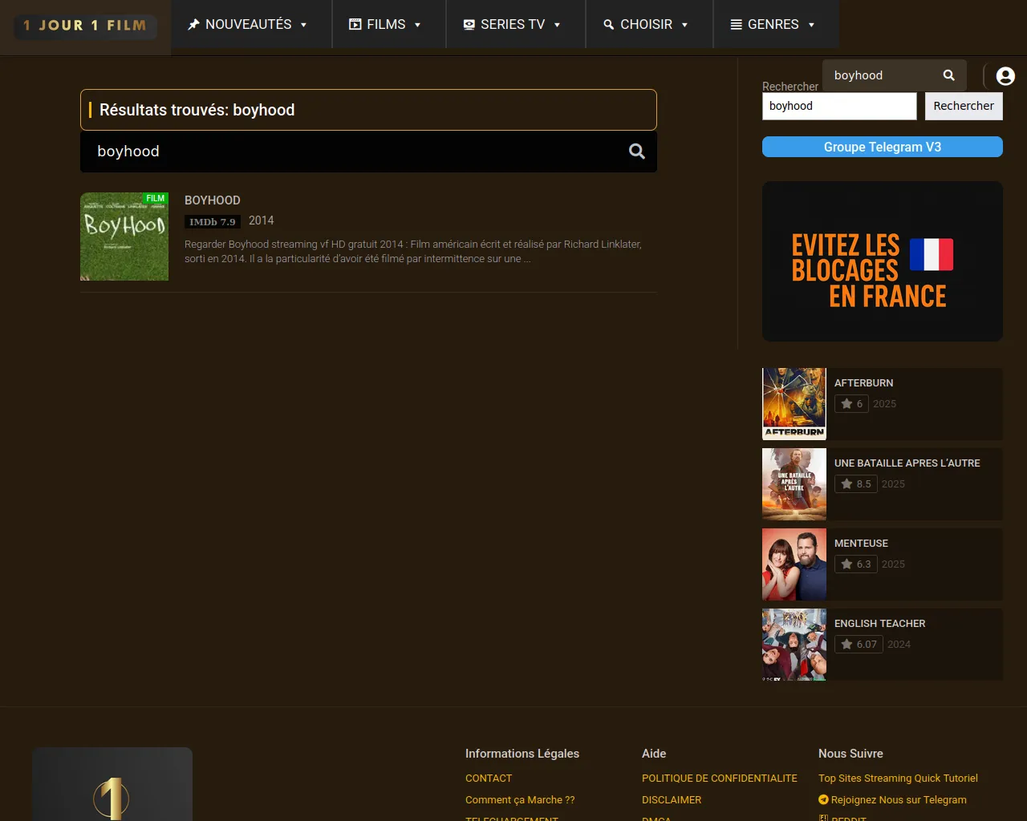
Task: Click the star rating icon for English Teacher
Action: coord(846,645)
